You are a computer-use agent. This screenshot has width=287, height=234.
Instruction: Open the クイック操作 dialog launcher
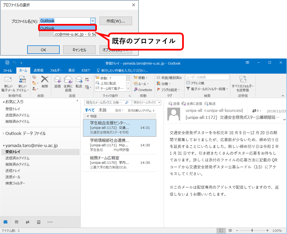[130, 96]
